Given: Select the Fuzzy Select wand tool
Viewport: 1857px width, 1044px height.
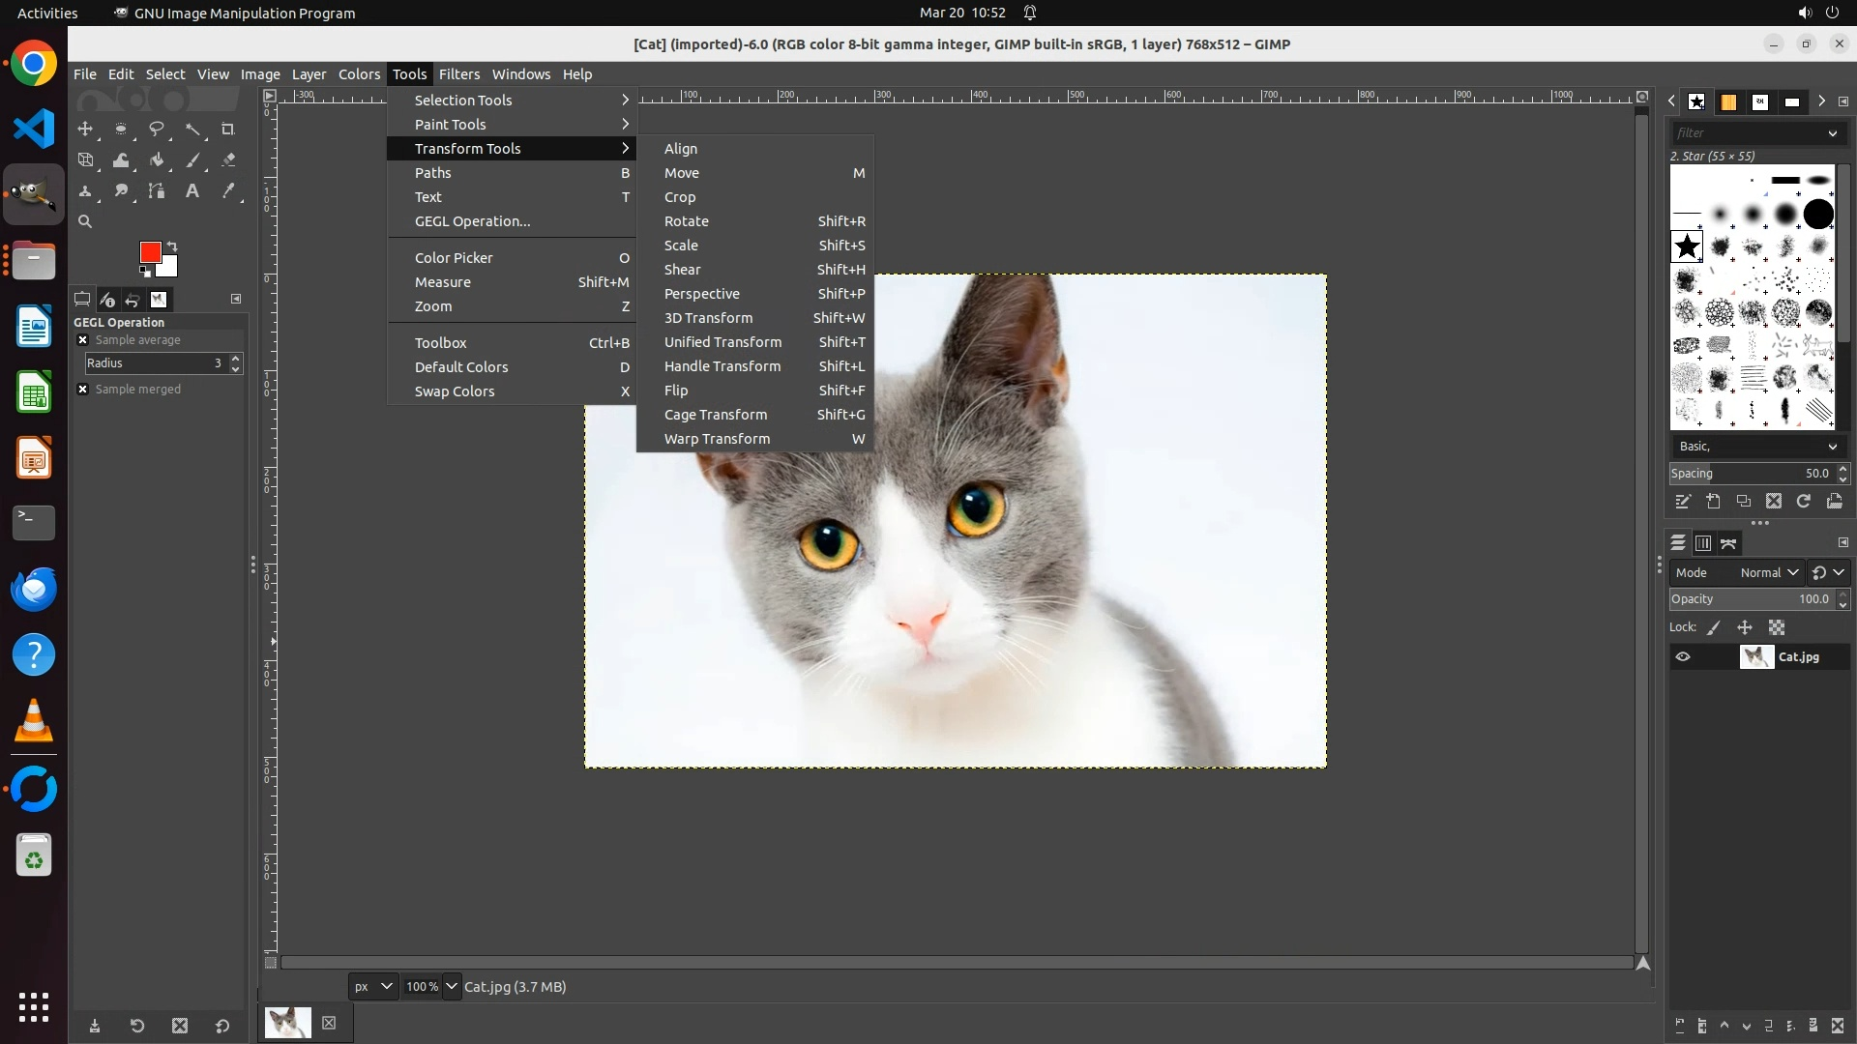Looking at the screenshot, I should [192, 129].
